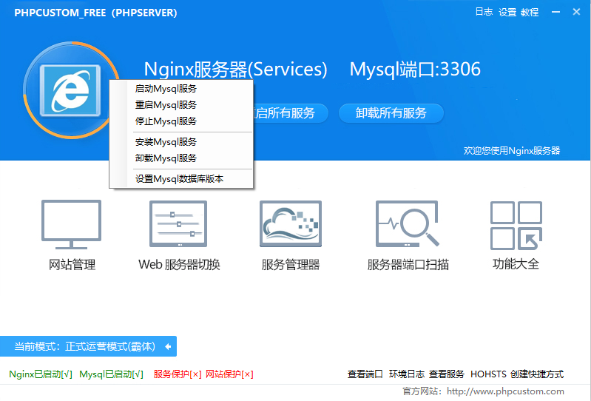Viewport: 591px width, 401px height.
Task: Click the partially hidden 启所有服务 button
Action: (x=291, y=112)
